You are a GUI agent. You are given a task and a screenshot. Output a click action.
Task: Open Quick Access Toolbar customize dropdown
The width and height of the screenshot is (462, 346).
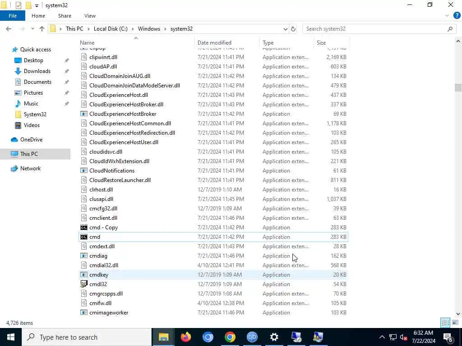click(x=37, y=5)
